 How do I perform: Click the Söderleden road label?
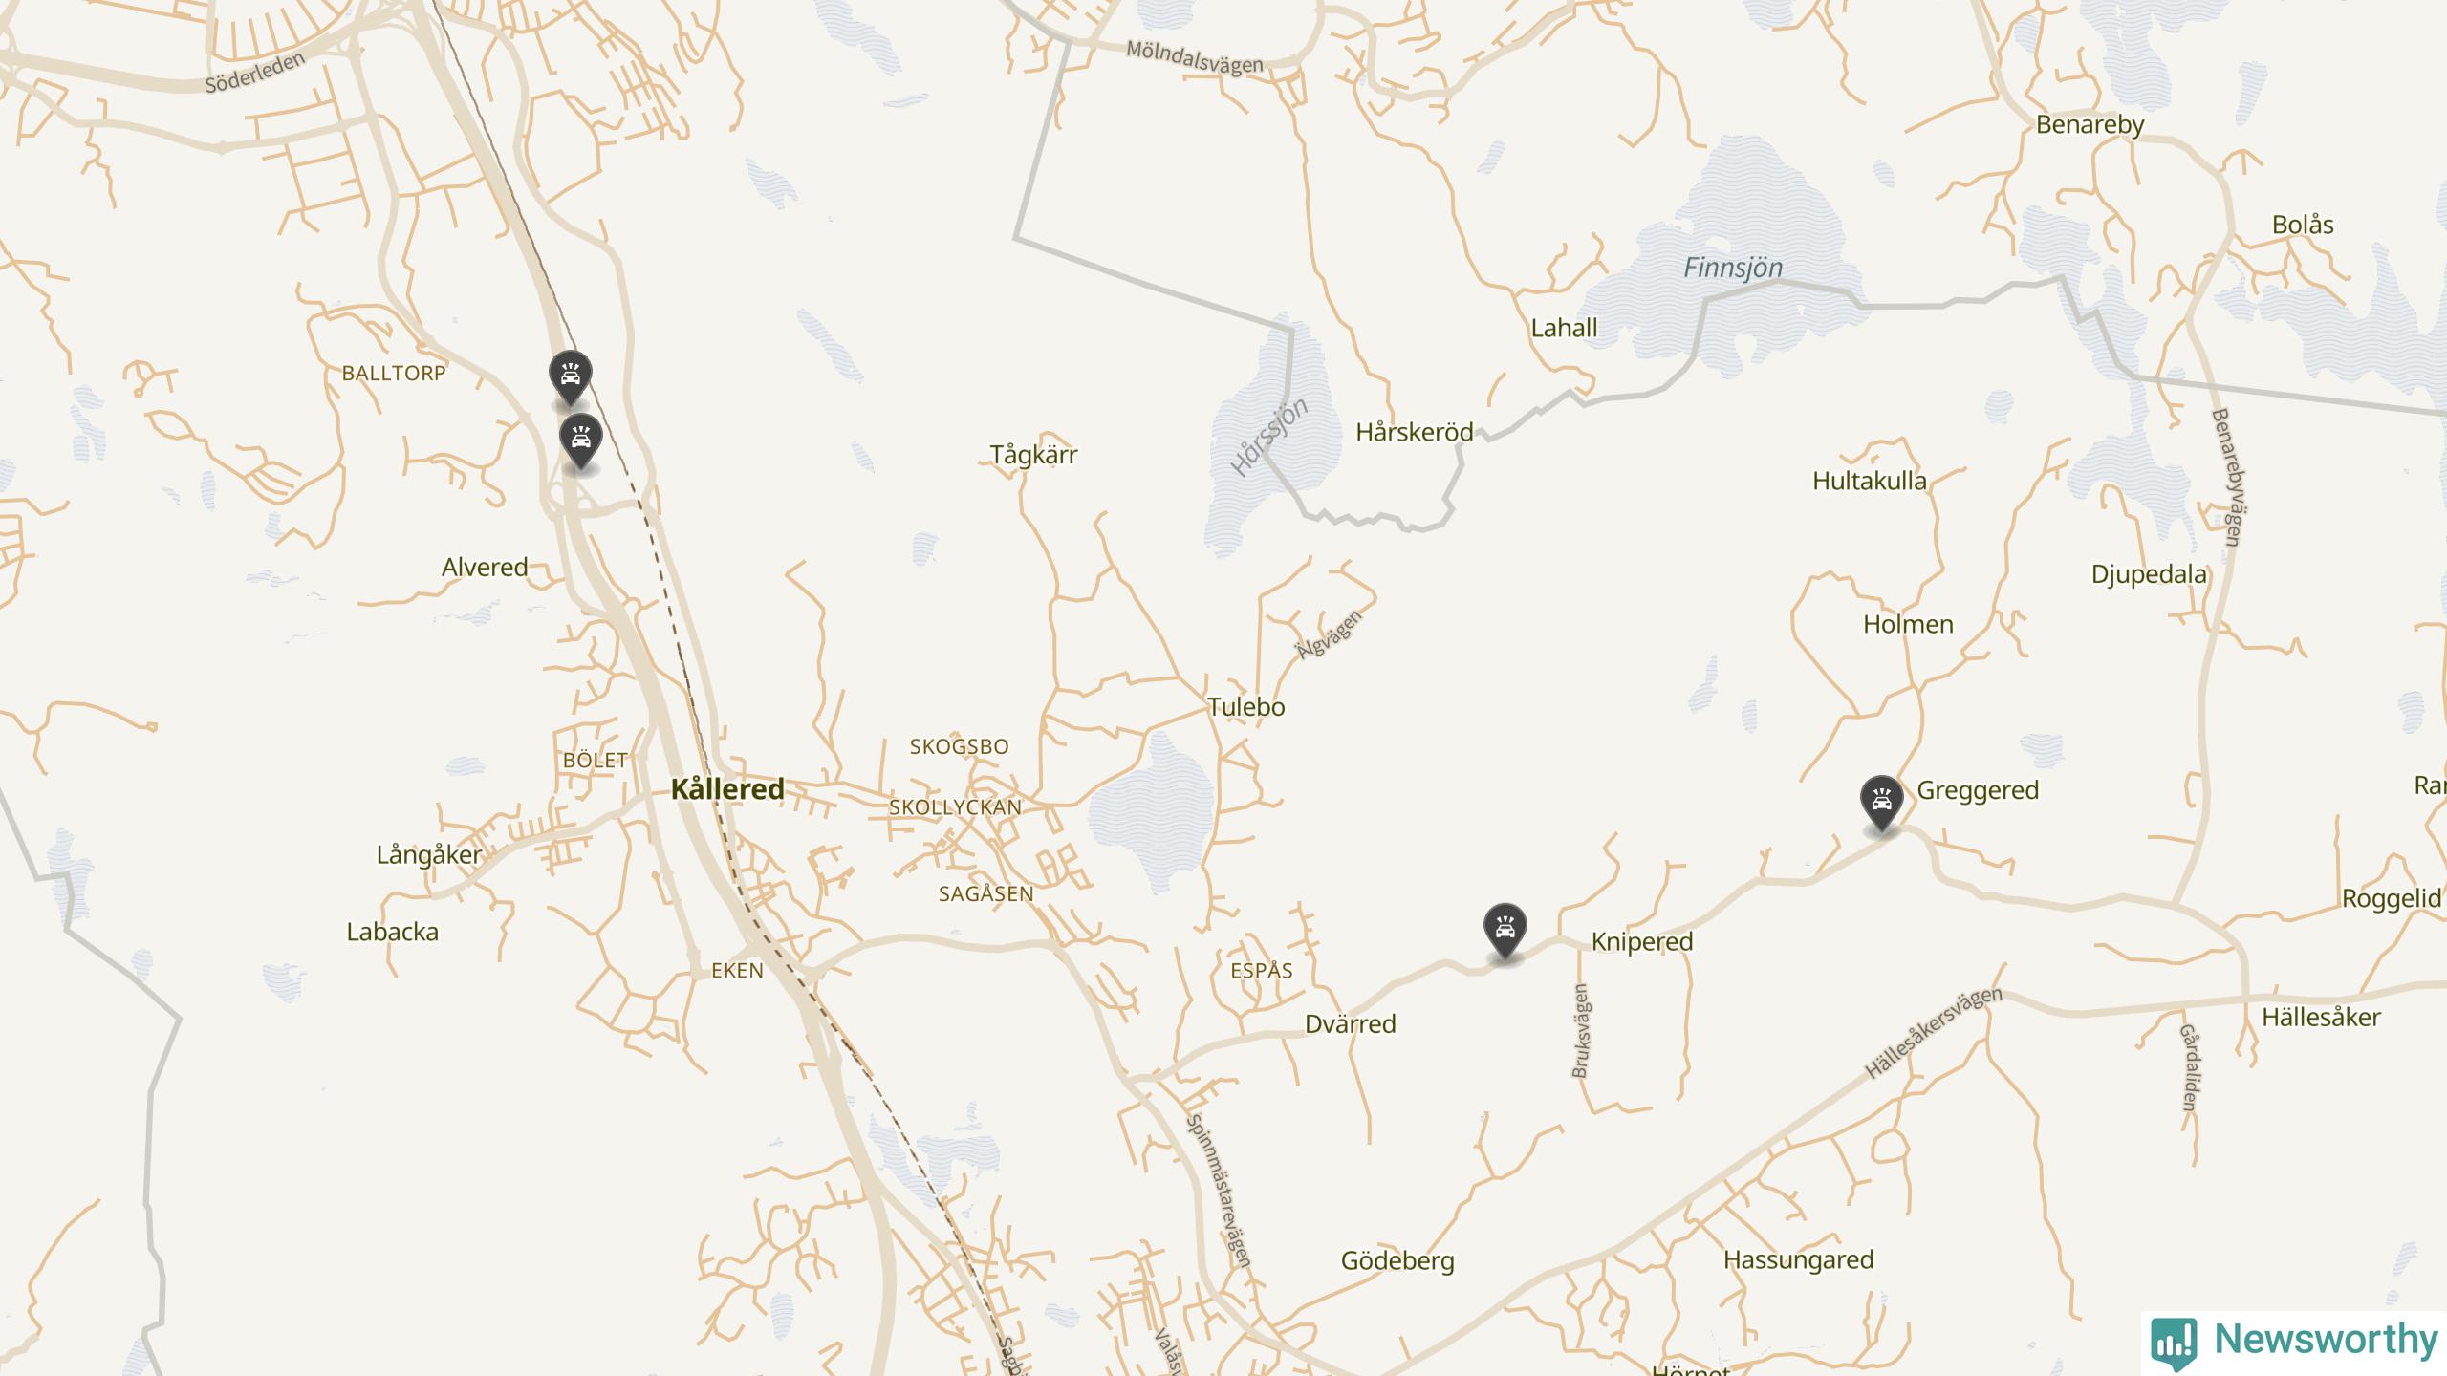click(x=255, y=73)
